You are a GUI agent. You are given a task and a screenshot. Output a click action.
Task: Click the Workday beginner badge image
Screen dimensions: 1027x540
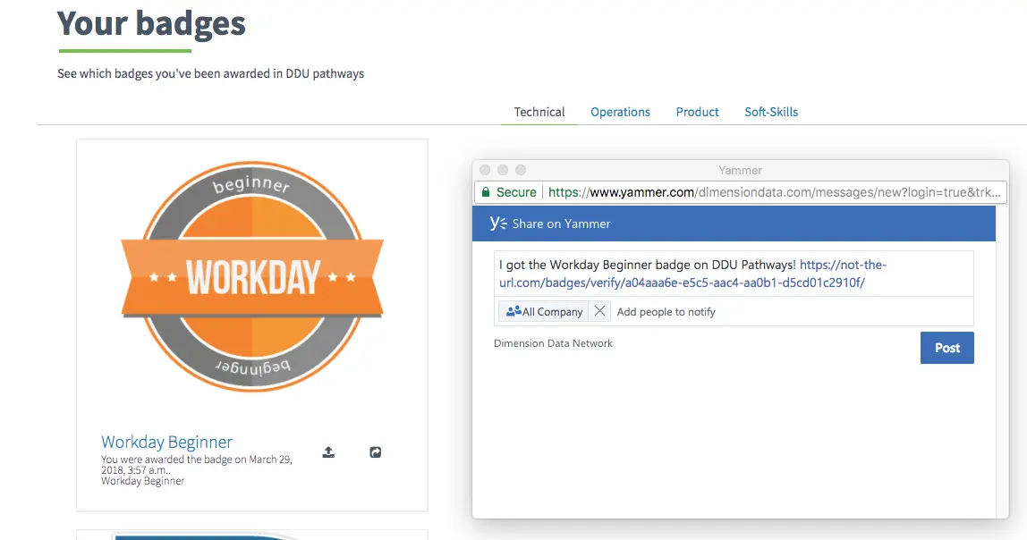click(x=252, y=277)
